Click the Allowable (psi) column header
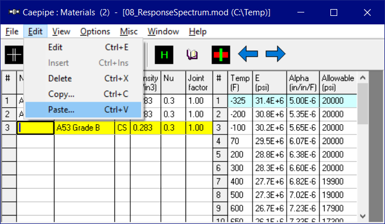The image size is (385, 224). coord(338,83)
